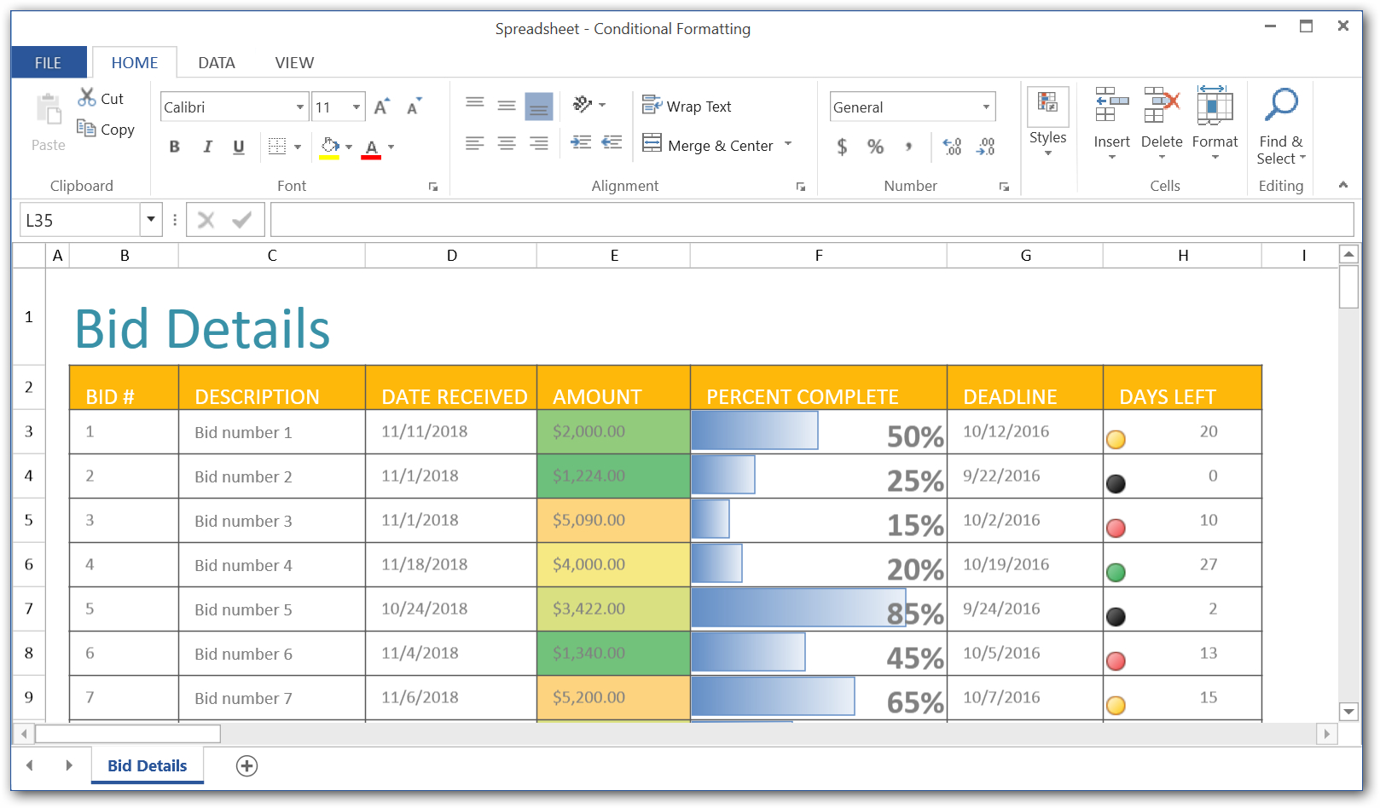1380x808 pixels.
Task: Click the Merge & Center button
Action: (709, 145)
